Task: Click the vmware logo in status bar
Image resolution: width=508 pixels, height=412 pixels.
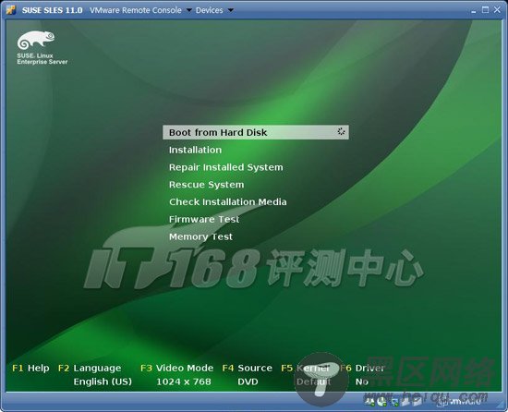Action: 458,402
